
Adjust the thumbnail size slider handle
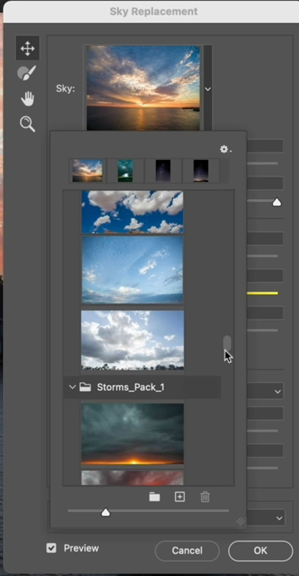105,512
